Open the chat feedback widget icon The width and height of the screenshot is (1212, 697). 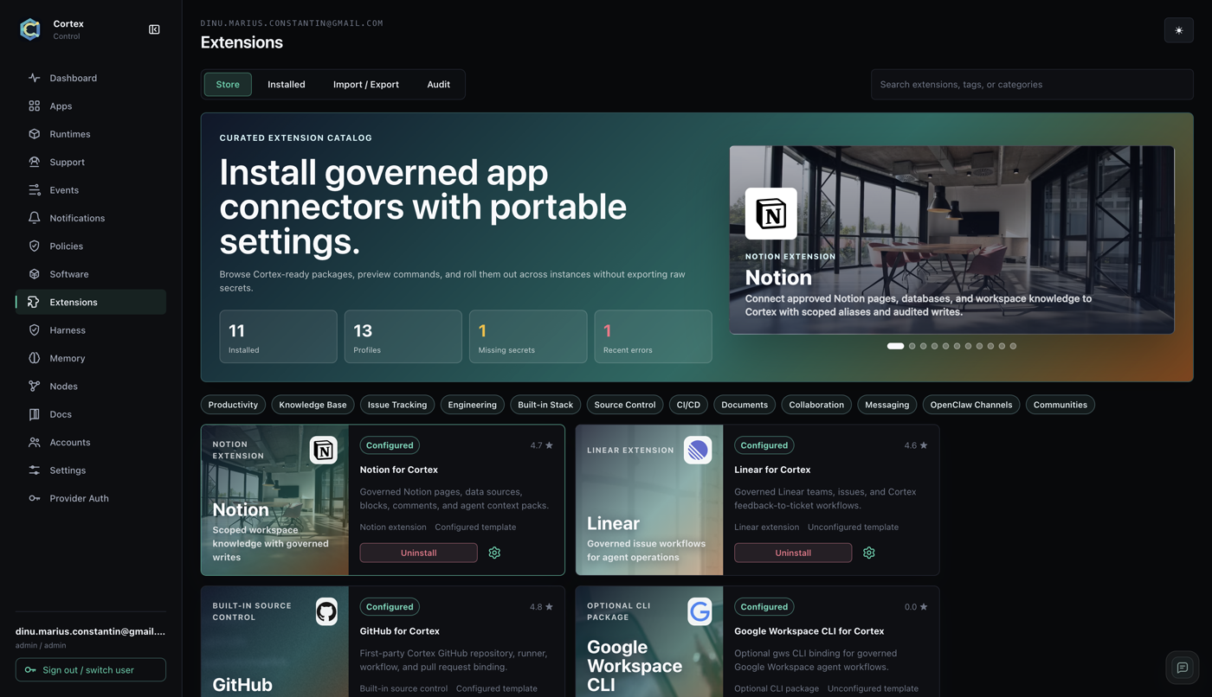1182,668
